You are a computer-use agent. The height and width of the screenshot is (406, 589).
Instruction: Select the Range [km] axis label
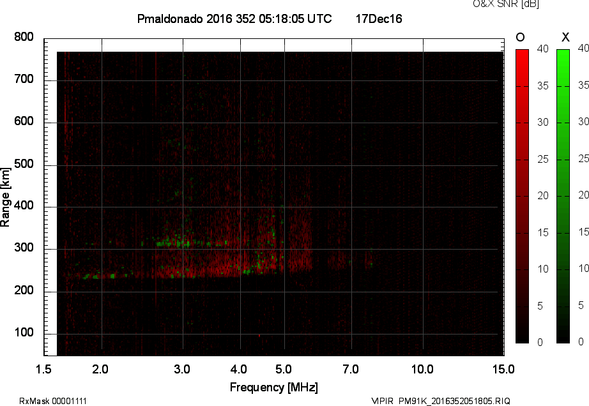point(6,196)
